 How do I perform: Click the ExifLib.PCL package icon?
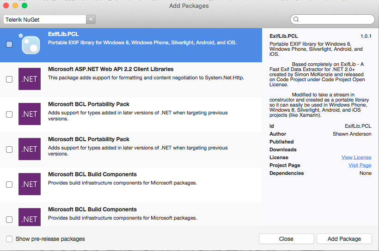(x=30, y=44)
